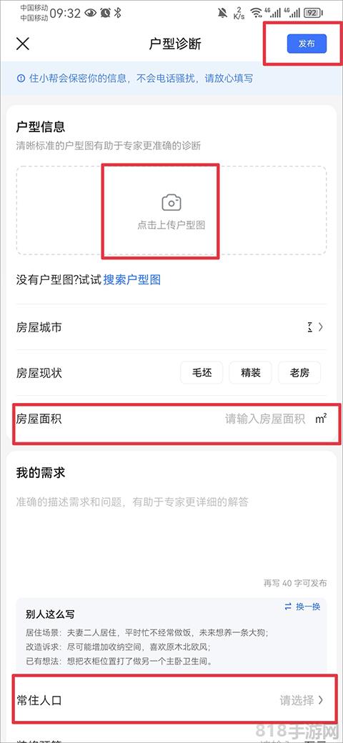Tap the muted bell icon in status bar
This screenshot has height=743, width=343.
[x=223, y=13]
